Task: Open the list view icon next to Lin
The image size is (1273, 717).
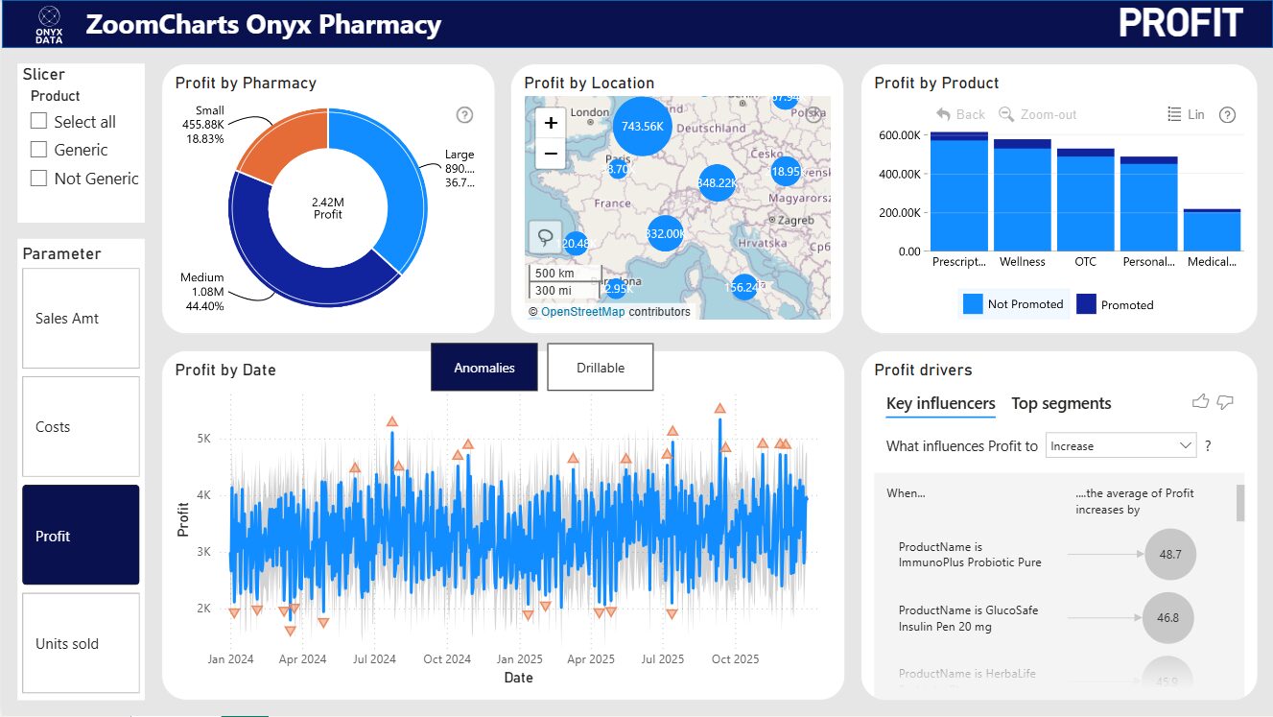Action: (x=1172, y=114)
